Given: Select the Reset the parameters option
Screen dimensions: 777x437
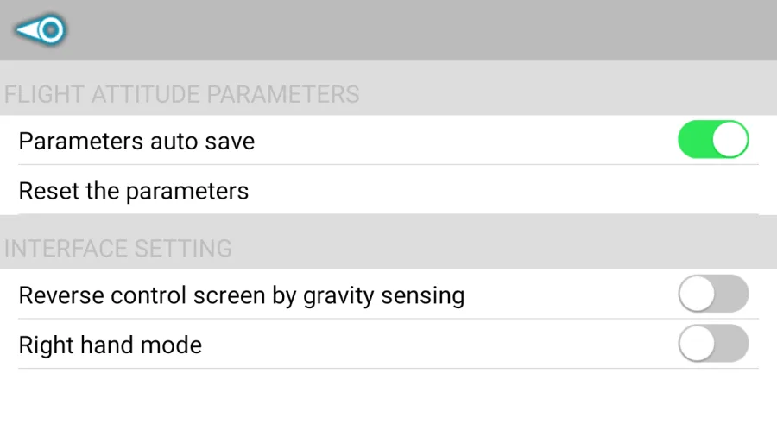Looking at the screenshot, I should coord(388,190).
